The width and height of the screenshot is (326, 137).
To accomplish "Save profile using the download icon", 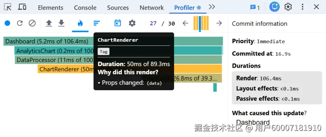I will (x=61, y=23).
